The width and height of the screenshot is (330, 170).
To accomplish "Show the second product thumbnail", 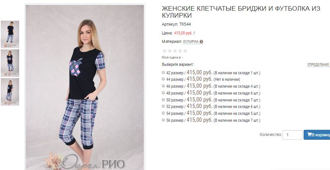I will tap(10, 63).
